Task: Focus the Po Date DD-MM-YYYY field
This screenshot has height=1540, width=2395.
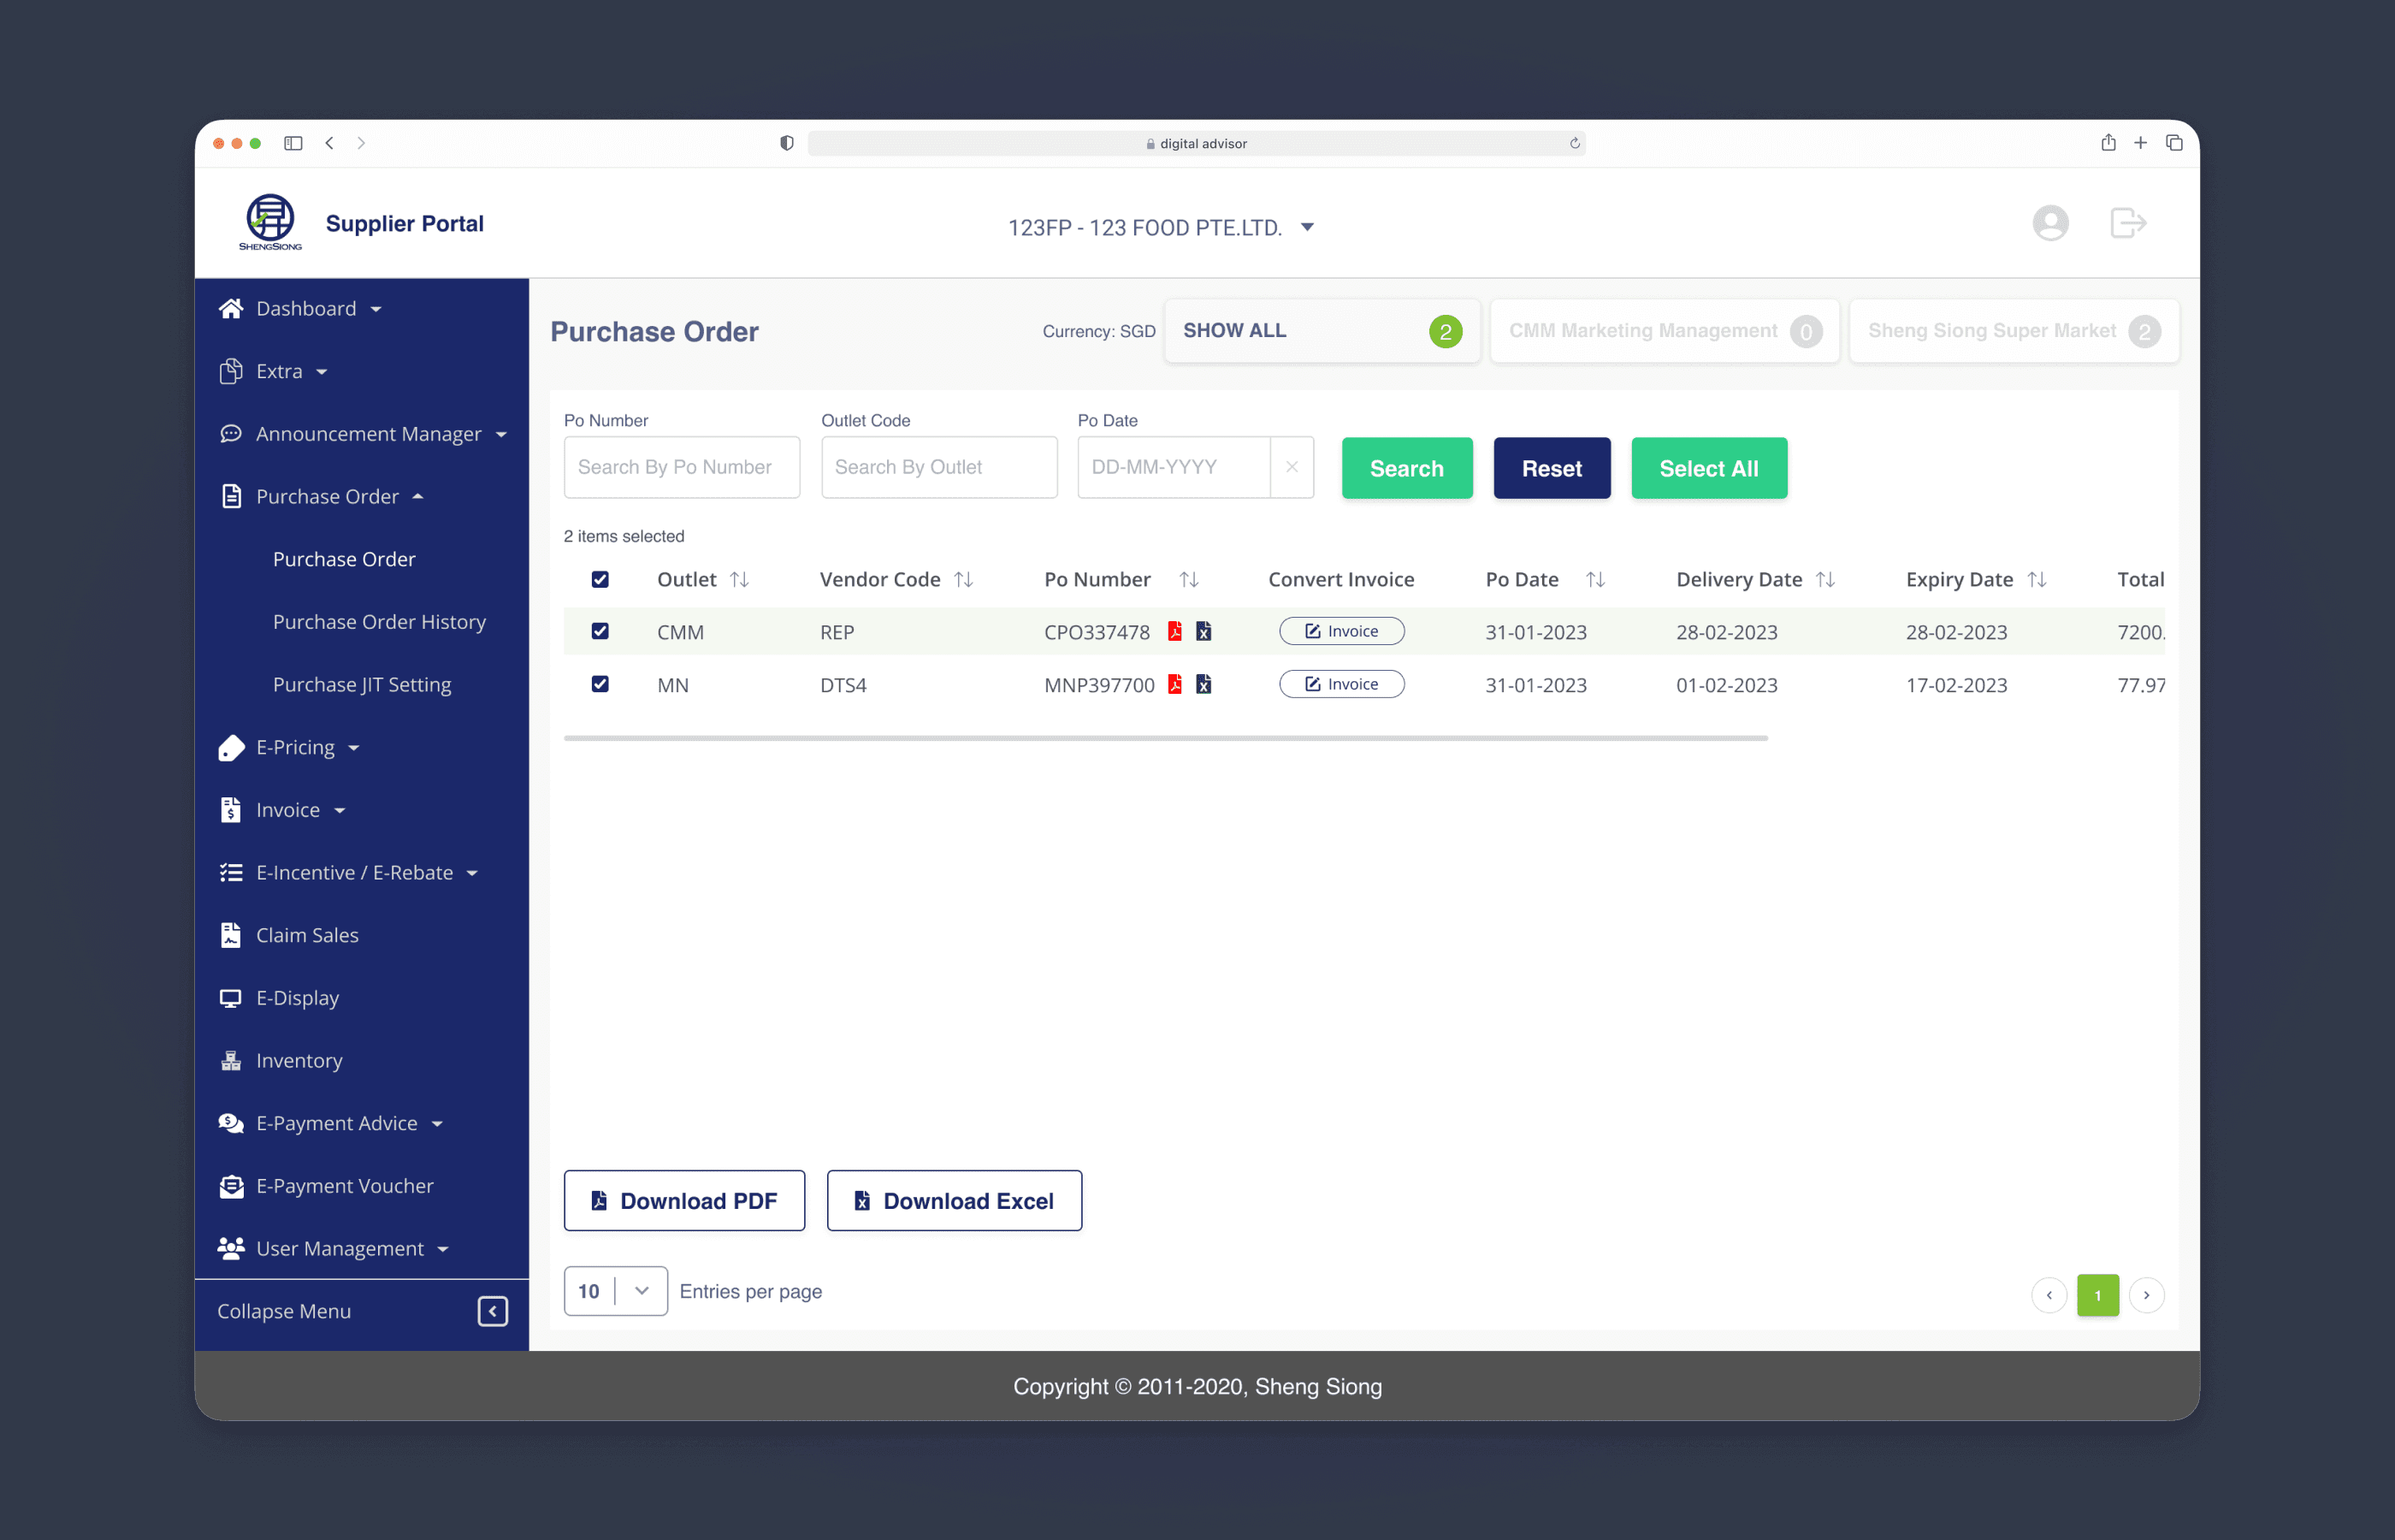Action: click(1174, 467)
